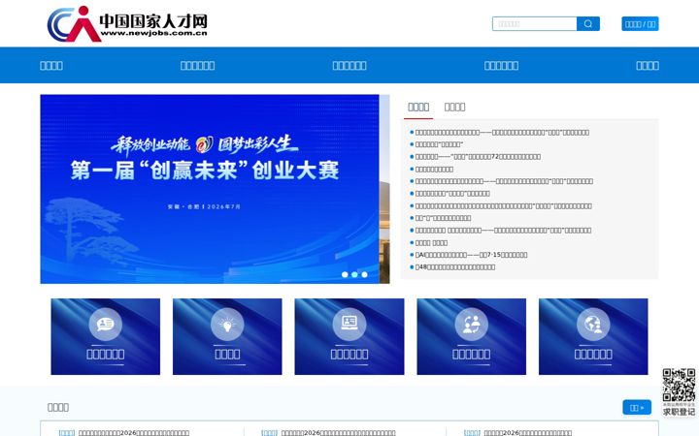Click the 创赢未来 创业大赛 banner image

coord(210,189)
